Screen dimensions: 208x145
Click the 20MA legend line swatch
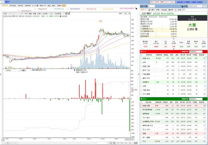point(67,9)
